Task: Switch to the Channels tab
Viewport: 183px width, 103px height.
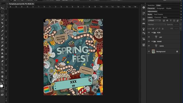Action: click(158, 17)
